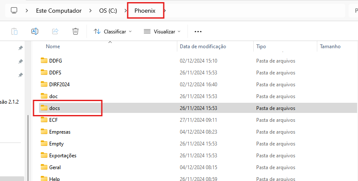Click date 02/12/2024 16:40 of DIRF2024
The image size is (358, 181).
tap(199, 85)
